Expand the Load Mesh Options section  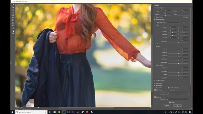(x=155, y=81)
